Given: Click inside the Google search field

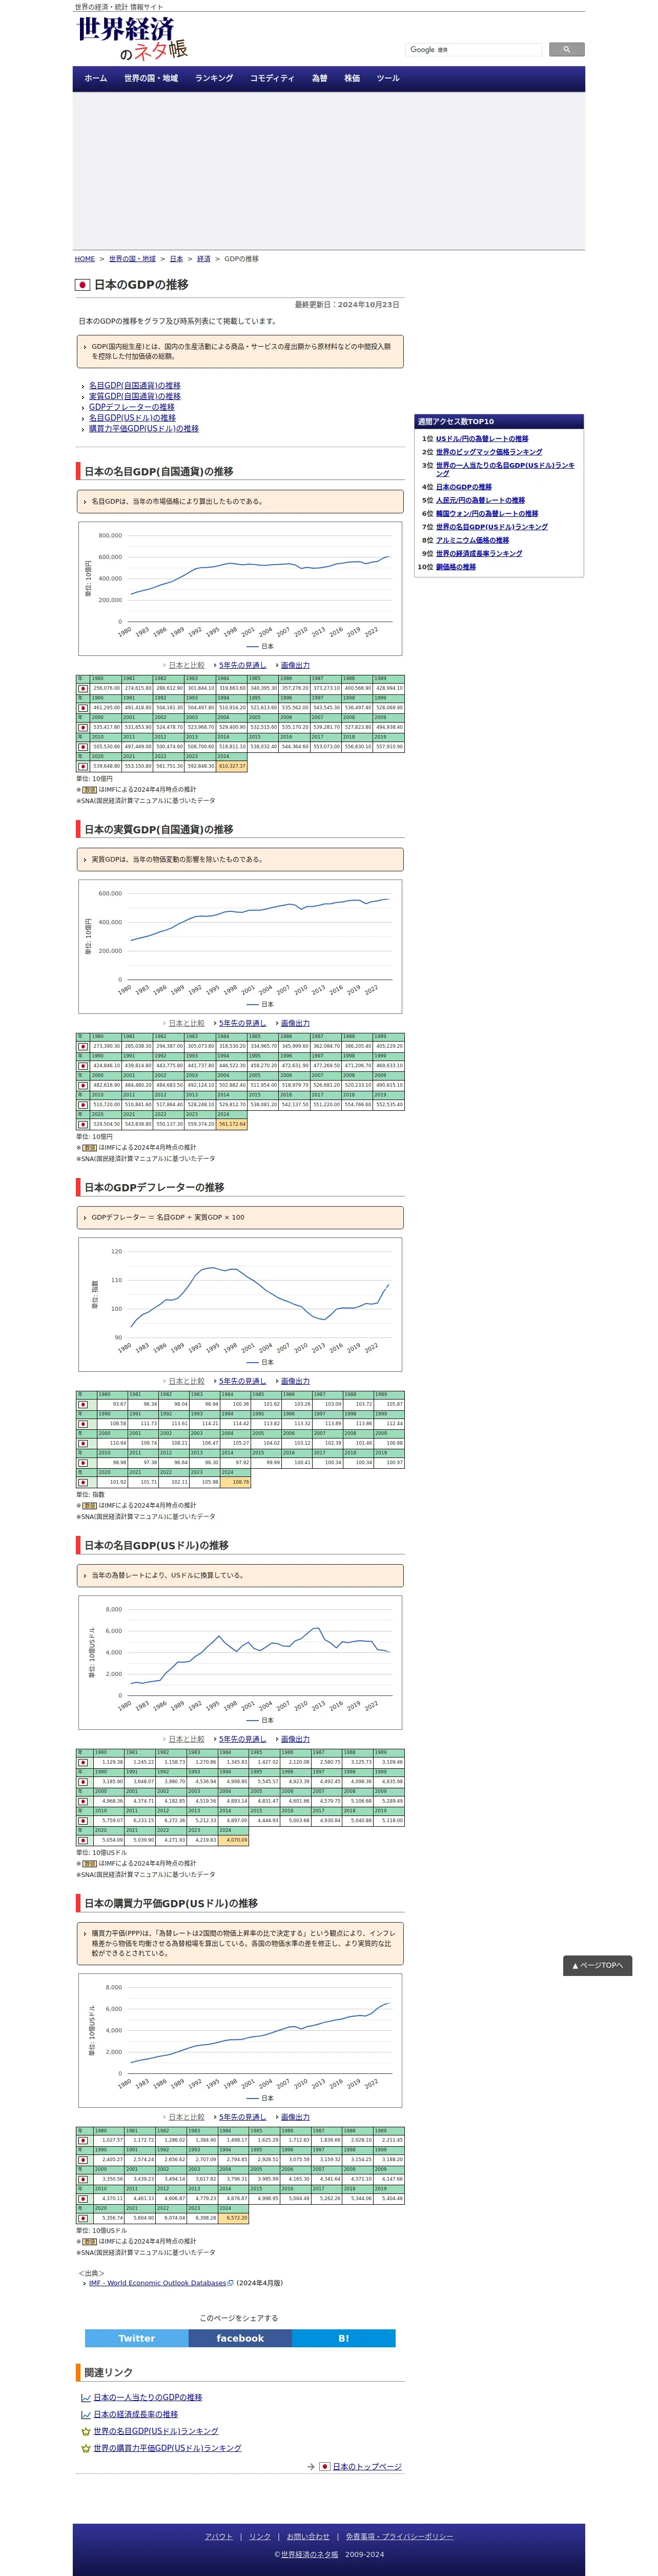Looking at the screenshot, I should (473, 49).
